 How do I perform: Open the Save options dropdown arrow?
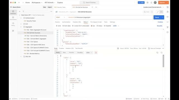point(152,12)
